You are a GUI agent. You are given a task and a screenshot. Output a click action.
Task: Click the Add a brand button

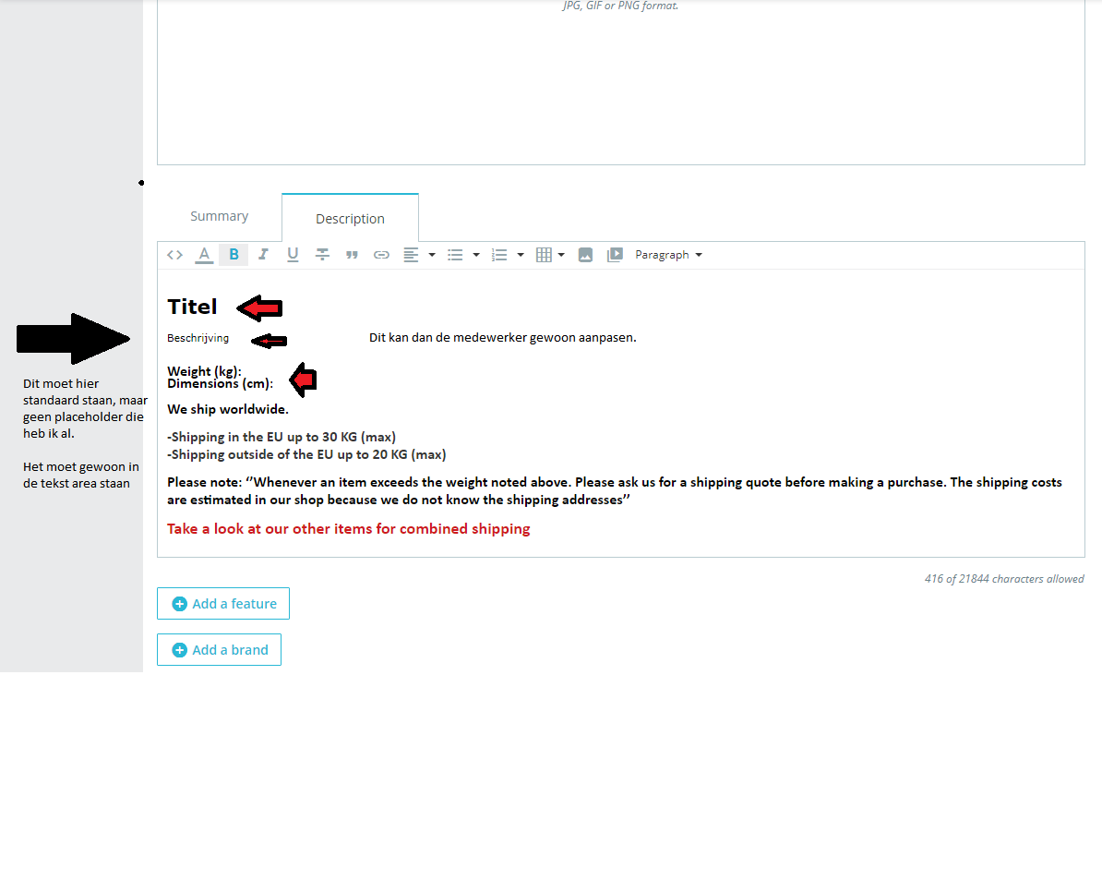220,650
